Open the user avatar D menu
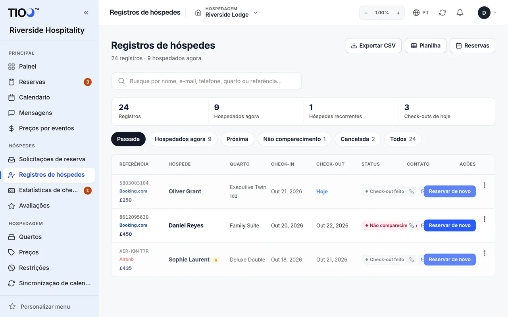The height and width of the screenshot is (317, 508). click(x=487, y=13)
